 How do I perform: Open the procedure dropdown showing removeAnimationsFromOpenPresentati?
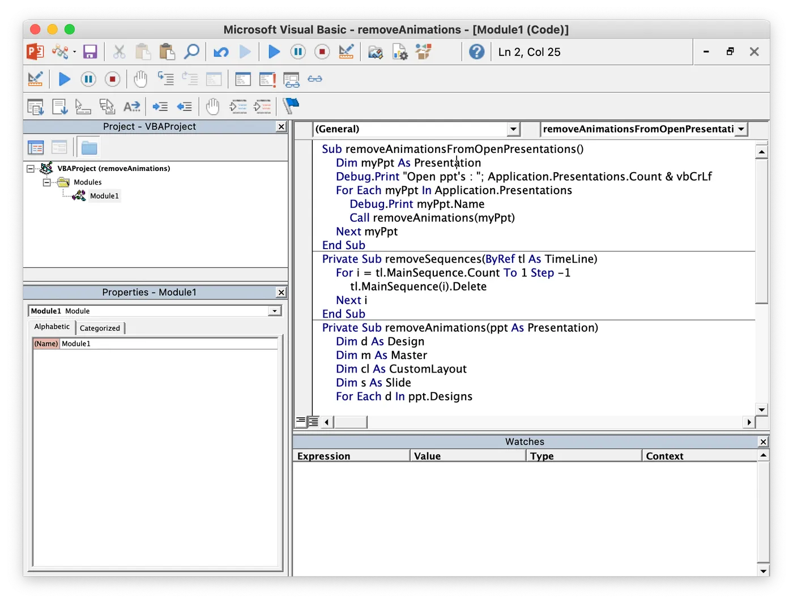[741, 129]
